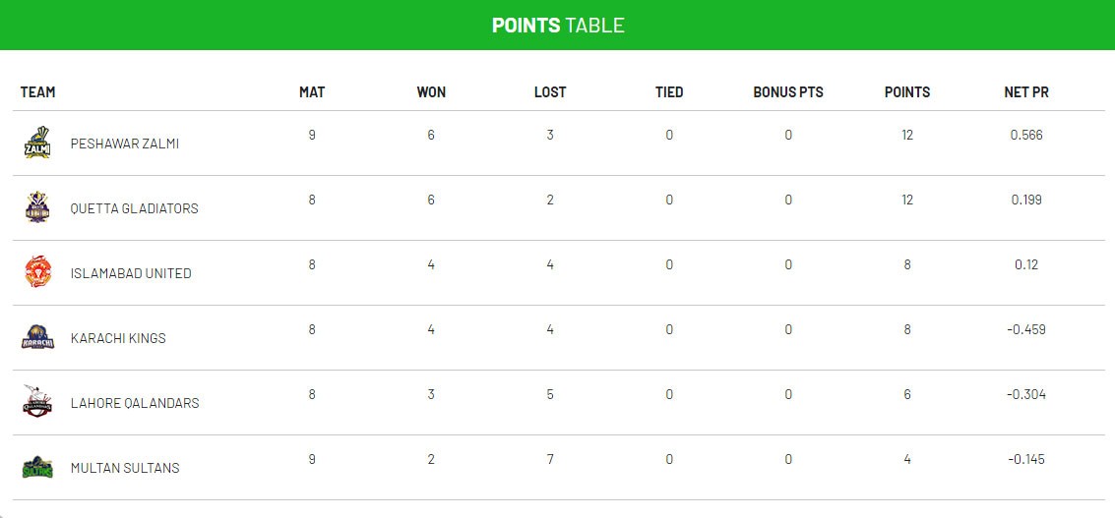Open the Lahore Qalandars team name link
The image size is (1115, 518).
click(135, 403)
